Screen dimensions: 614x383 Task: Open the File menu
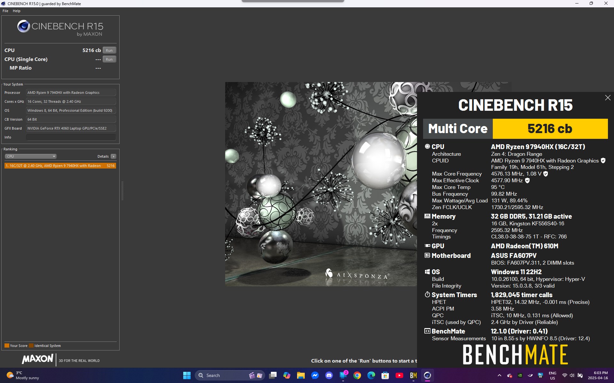pos(5,11)
